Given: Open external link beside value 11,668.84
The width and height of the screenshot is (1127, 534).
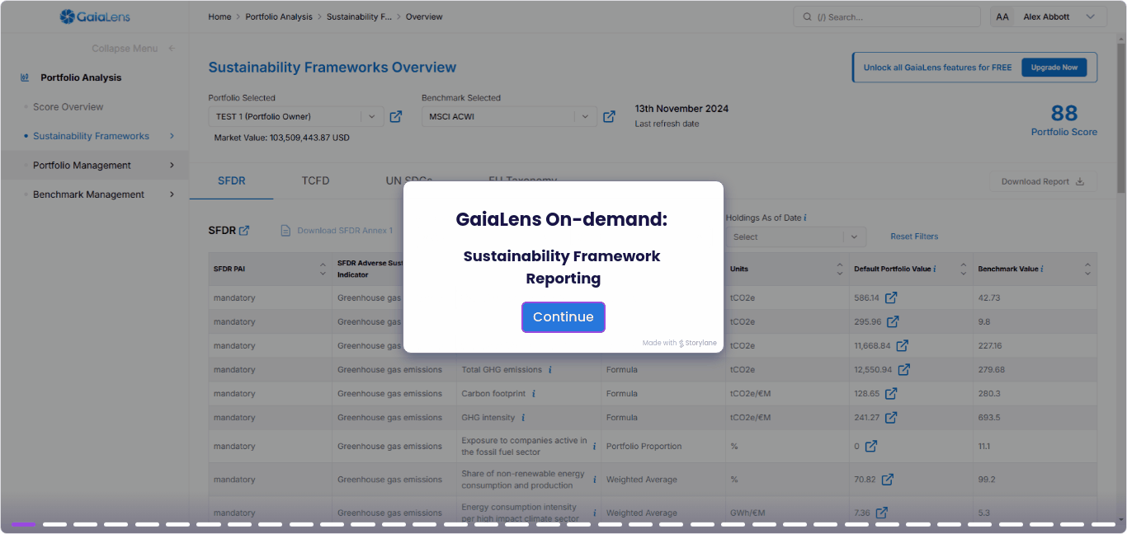Looking at the screenshot, I should tap(903, 345).
